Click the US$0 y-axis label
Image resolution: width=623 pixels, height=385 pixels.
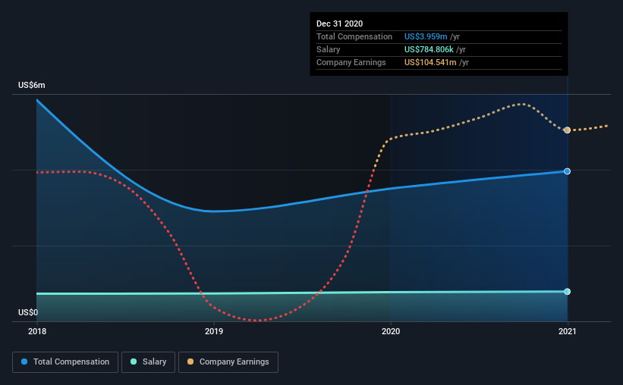point(28,312)
